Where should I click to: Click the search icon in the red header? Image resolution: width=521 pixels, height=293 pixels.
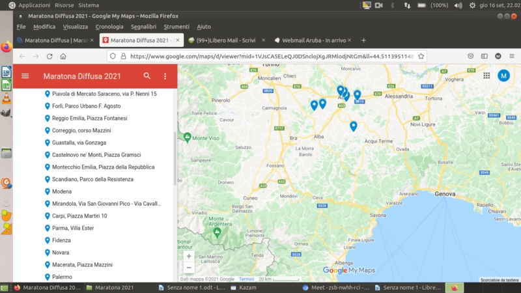[x=147, y=76]
